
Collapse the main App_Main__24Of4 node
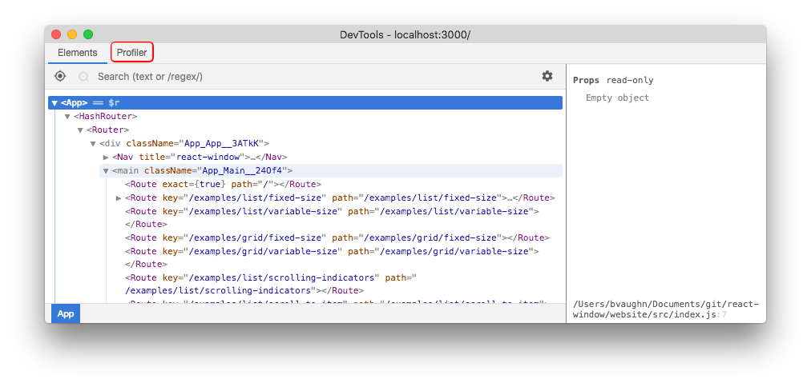click(x=106, y=170)
